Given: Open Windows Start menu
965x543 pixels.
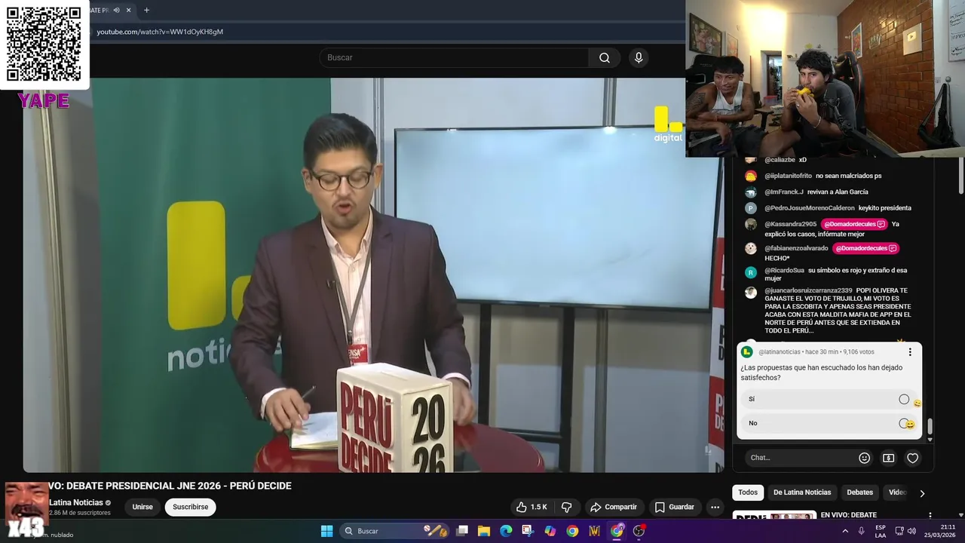Looking at the screenshot, I should click(x=326, y=531).
